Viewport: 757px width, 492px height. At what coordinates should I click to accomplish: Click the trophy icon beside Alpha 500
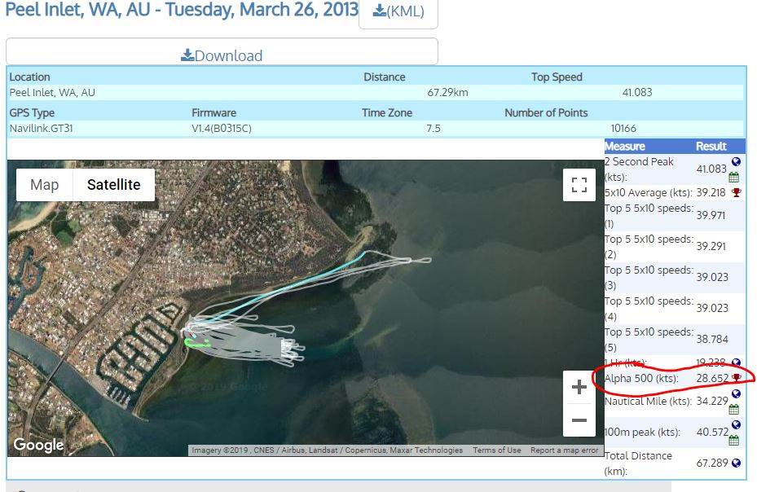(x=737, y=378)
